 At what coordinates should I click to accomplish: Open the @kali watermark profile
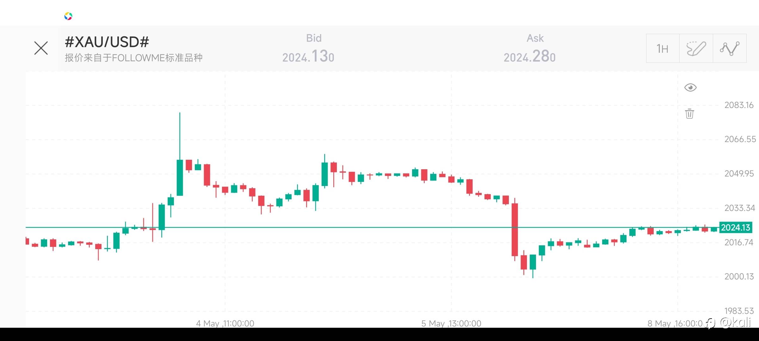(735, 322)
